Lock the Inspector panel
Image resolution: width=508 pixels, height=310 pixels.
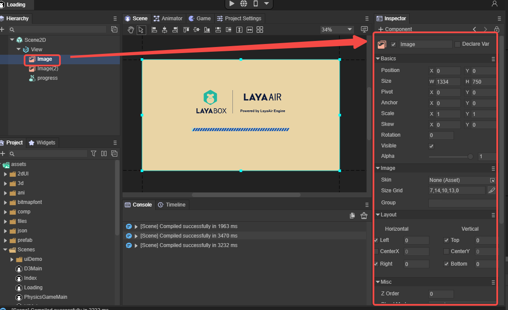click(x=497, y=29)
